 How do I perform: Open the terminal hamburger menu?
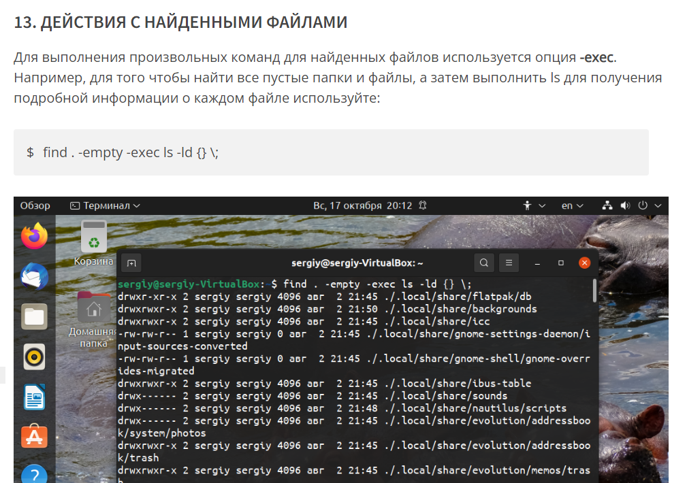pyautogui.click(x=509, y=263)
